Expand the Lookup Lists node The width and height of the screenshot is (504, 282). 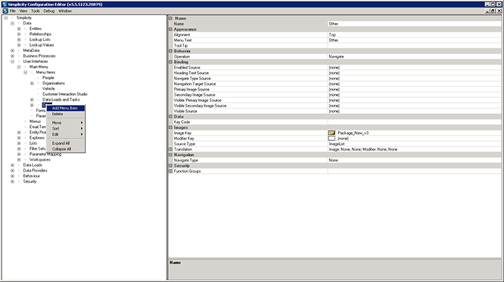click(x=19, y=40)
